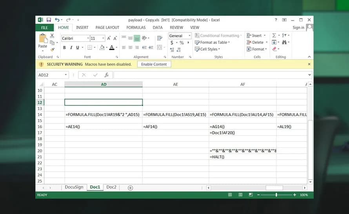Switch to the DocuSign sheet tab

[74, 187]
